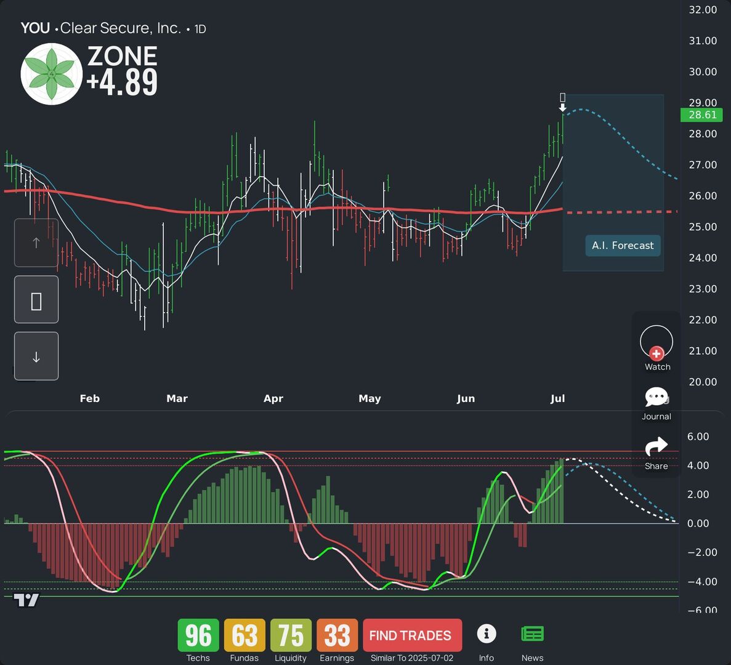Click the Jul label on time axis

point(557,398)
